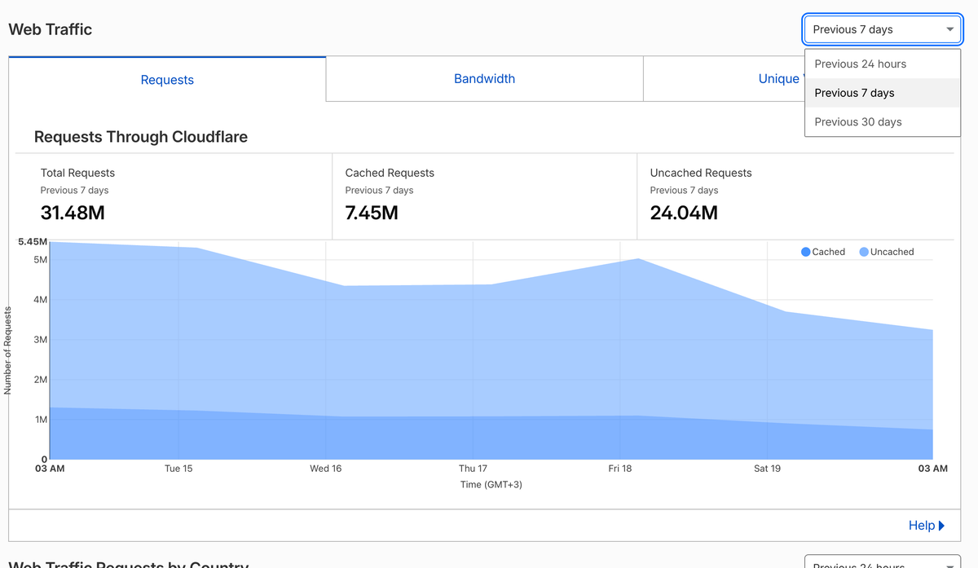Click the Uncached Requests label

pos(701,173)
